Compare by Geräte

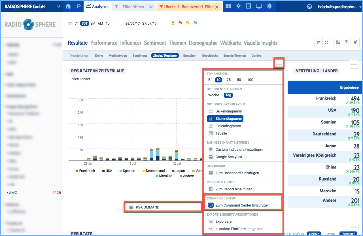coord(256,56)
